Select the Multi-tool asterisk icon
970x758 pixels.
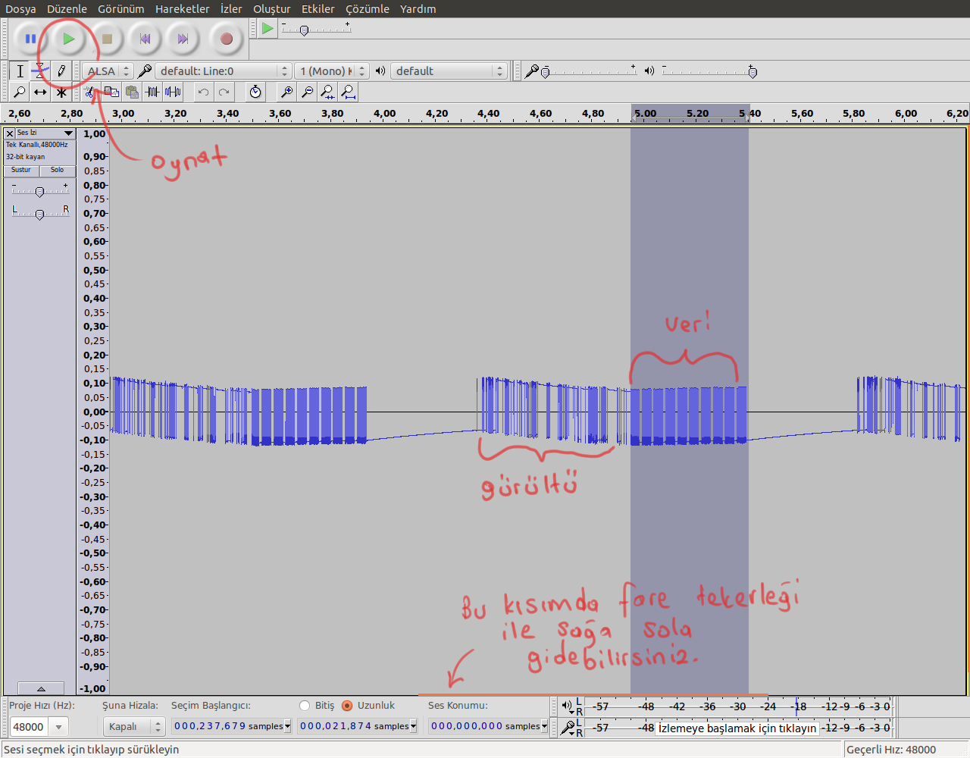[x=61, y=92]
